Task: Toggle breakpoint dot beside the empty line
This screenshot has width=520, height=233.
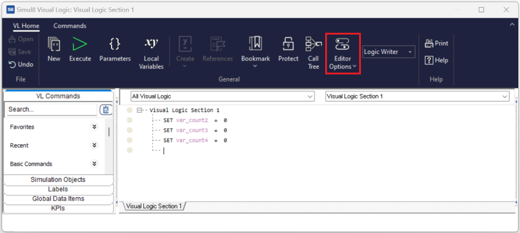Action: pyautogui.click(x=130, y=150)
